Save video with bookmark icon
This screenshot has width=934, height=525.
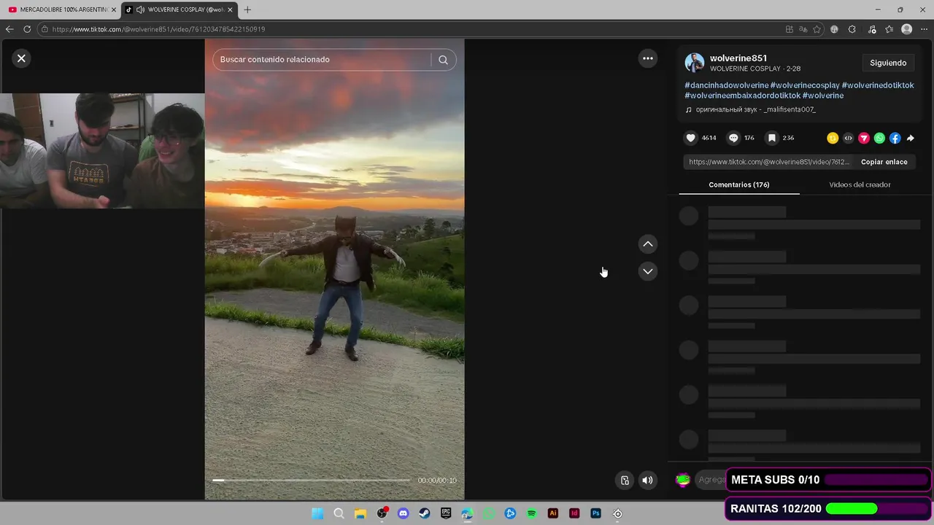point(771,138)
